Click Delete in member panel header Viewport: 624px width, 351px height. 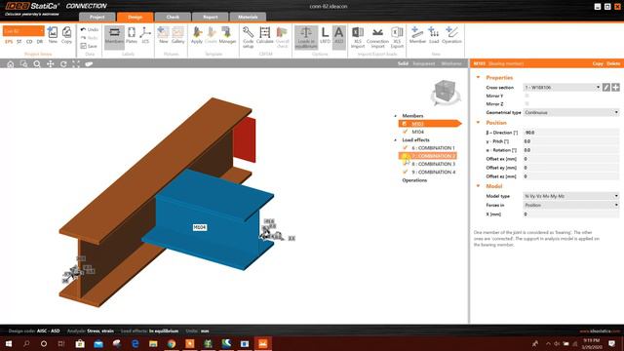pos(613,63)
